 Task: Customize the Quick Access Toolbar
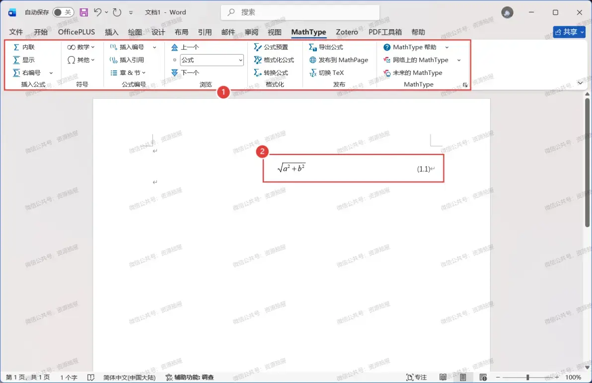[x=131, y=12]
